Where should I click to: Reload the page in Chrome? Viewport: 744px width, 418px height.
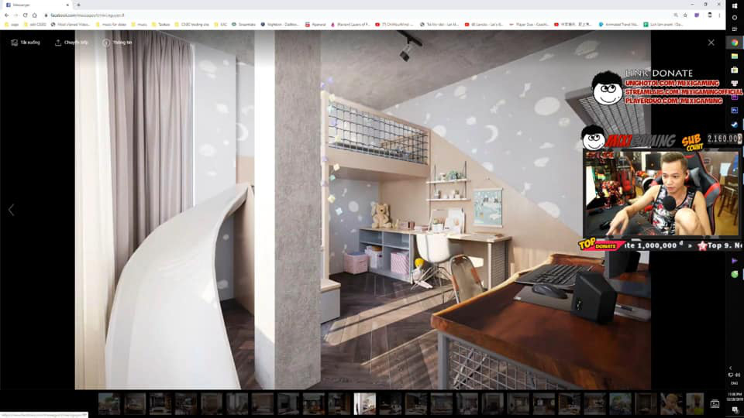click(25, 15)
